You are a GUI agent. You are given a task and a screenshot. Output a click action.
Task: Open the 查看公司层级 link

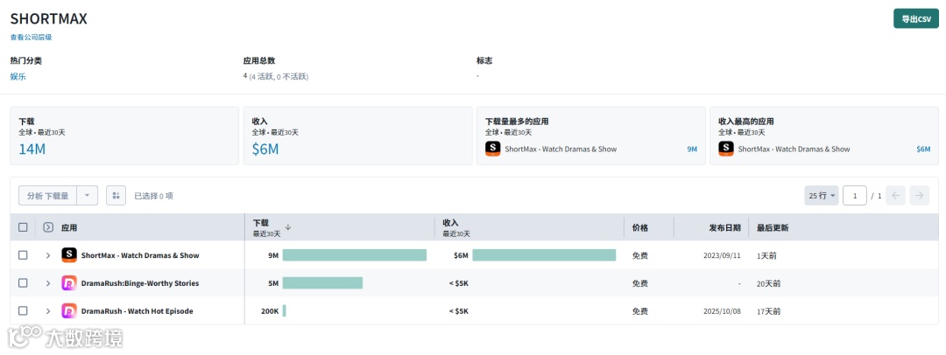[x=31, y=37]
